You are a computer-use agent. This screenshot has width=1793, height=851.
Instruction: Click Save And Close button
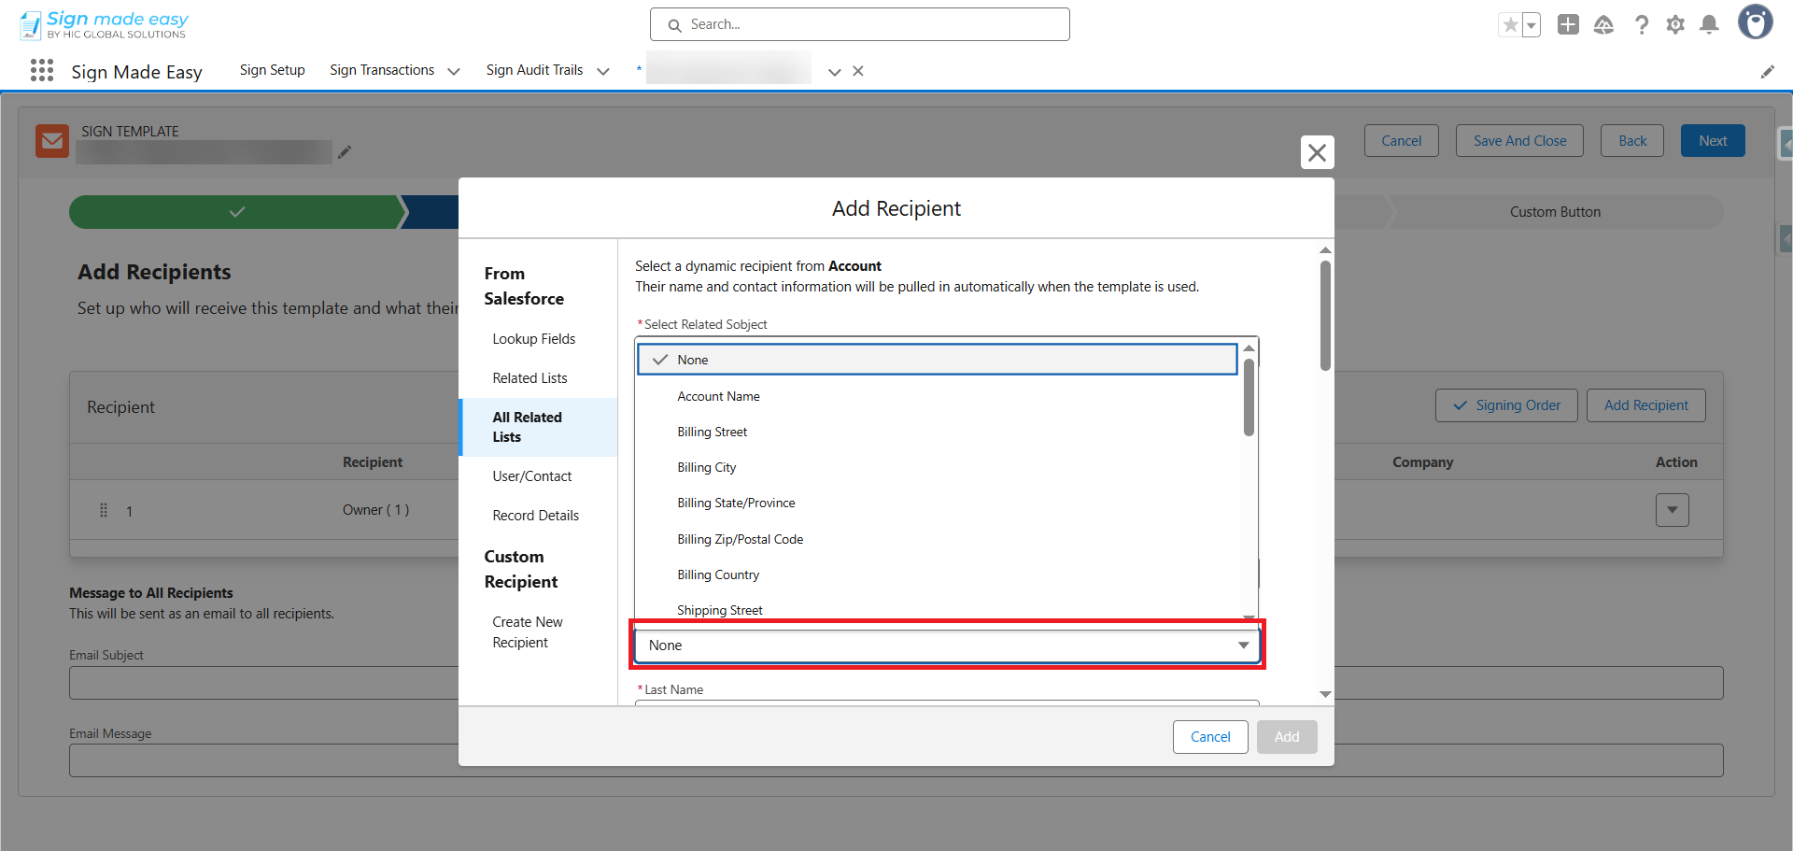tap(1519, 141)
